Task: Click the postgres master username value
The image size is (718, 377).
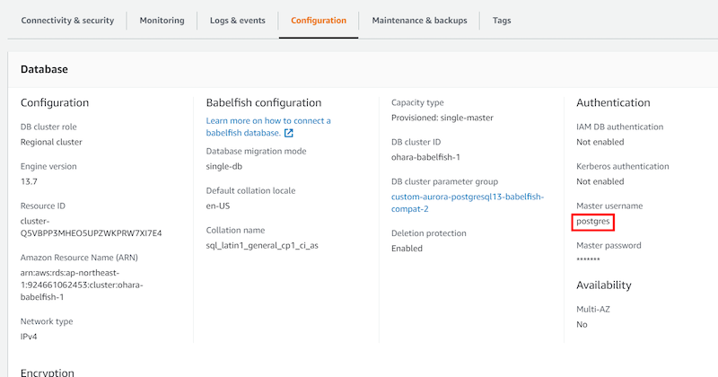Action: 593,221
